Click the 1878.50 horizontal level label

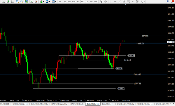click(145, 36)
